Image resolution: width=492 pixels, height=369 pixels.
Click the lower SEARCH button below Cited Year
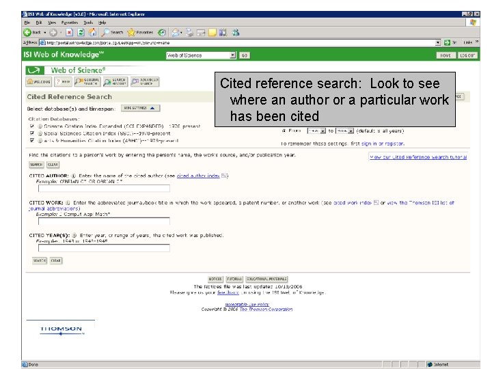40,260
